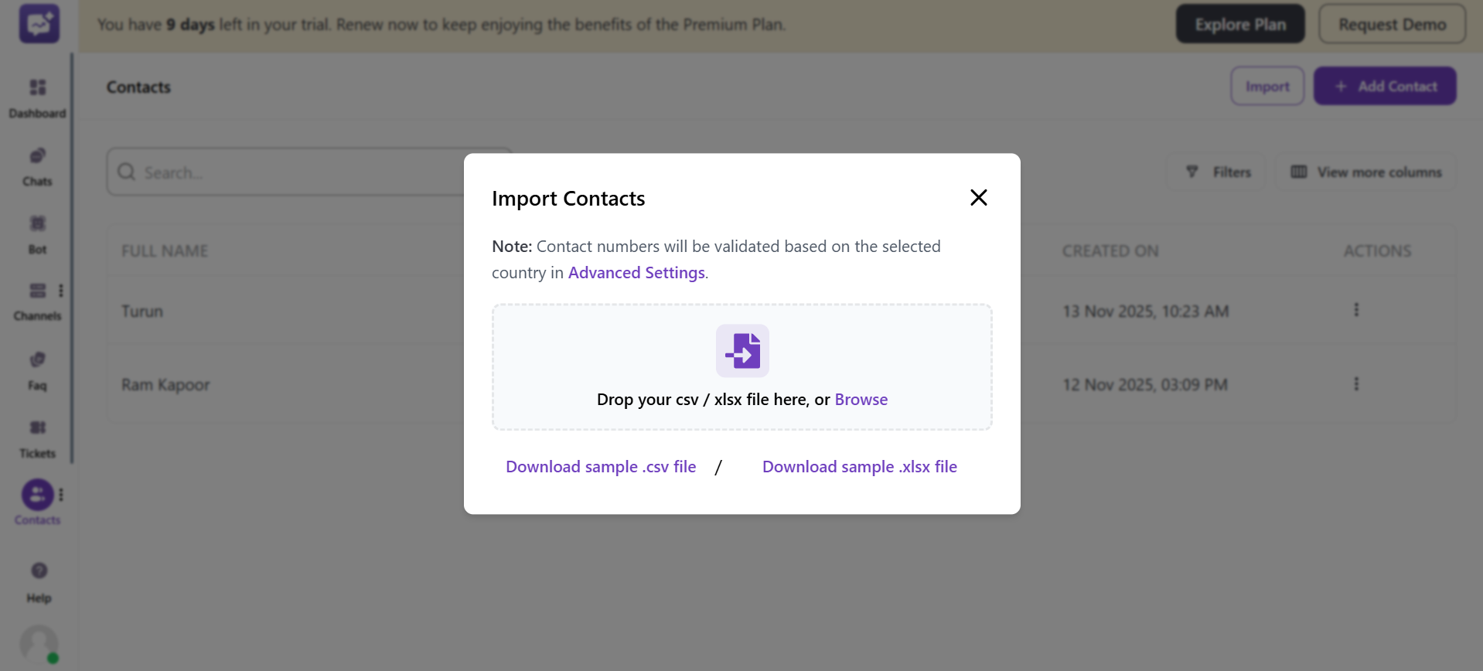Click the Help icon in the sidebar
The image size is (1483, 671).
tap(37, 571)
